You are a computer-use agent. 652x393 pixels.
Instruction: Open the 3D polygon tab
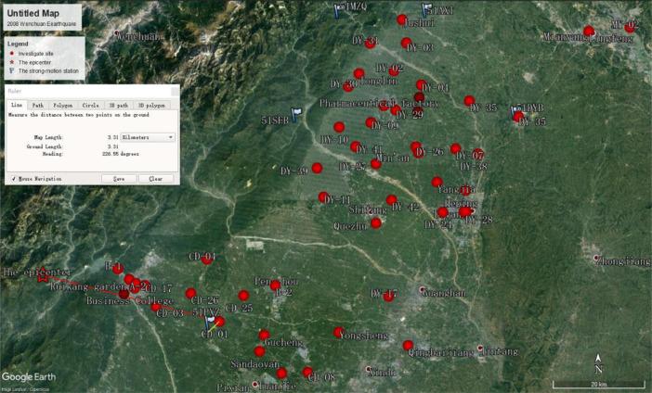150,106
